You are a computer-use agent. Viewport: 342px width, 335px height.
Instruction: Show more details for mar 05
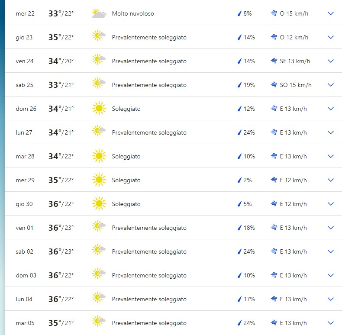click(331, 323)
